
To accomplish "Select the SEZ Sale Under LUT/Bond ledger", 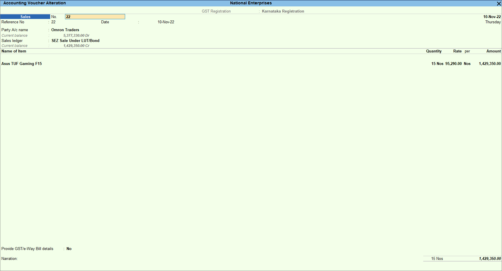I will (76, 41).
